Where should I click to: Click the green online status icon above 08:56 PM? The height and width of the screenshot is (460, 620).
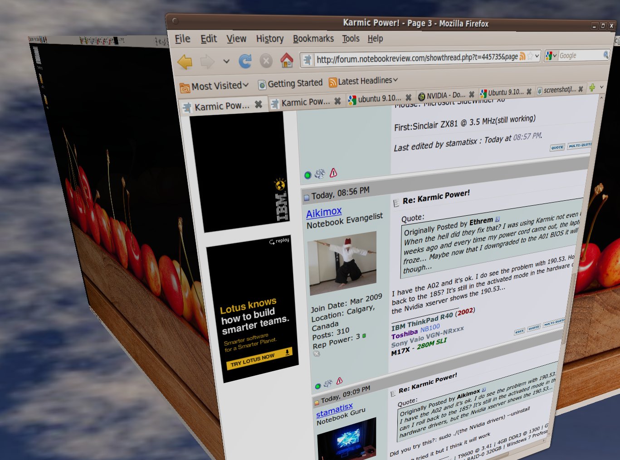tap(308, 175)
